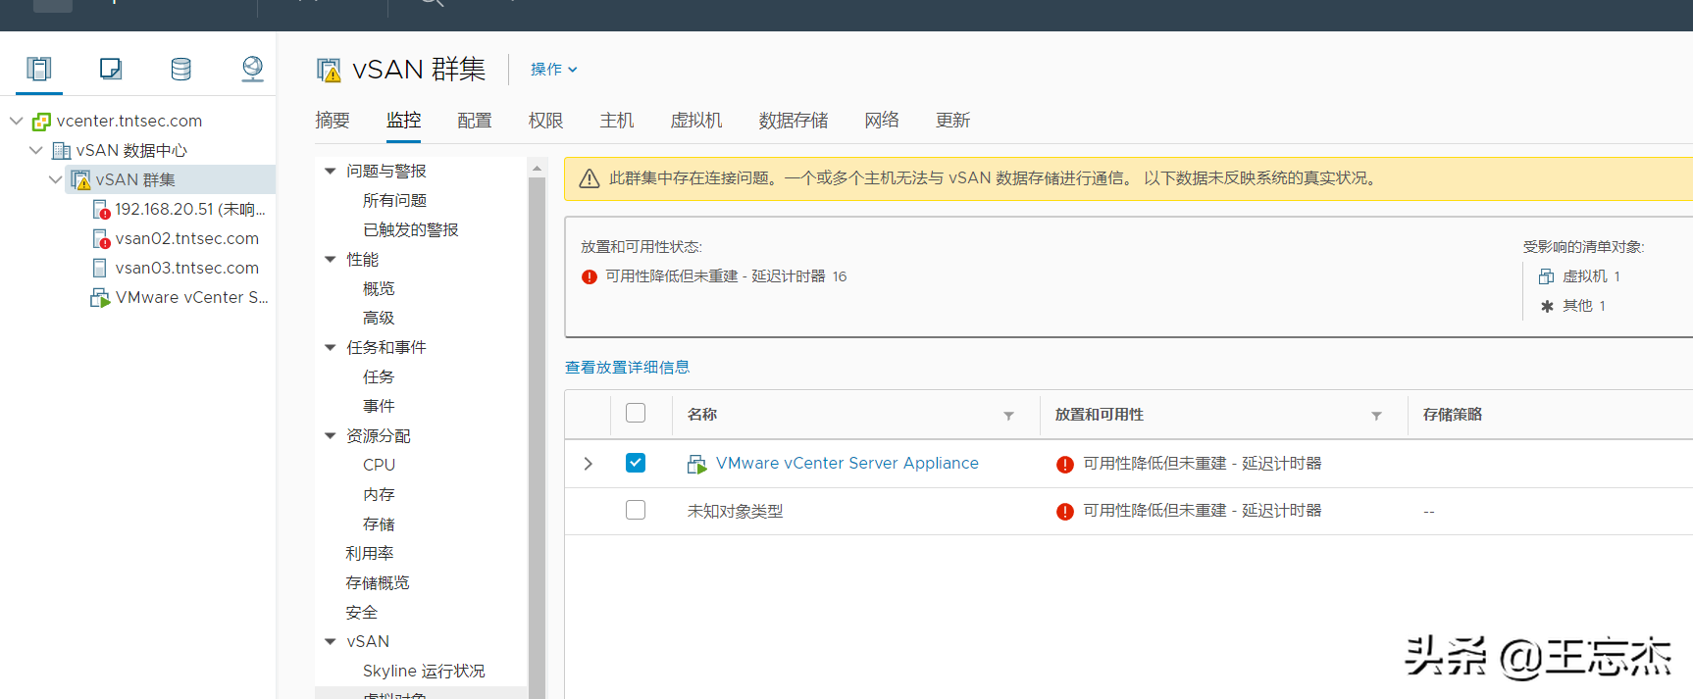Open the 查看放置详细信息 link
The height and width of the screenshot is (699, 1693).
[x=627, y=368]
